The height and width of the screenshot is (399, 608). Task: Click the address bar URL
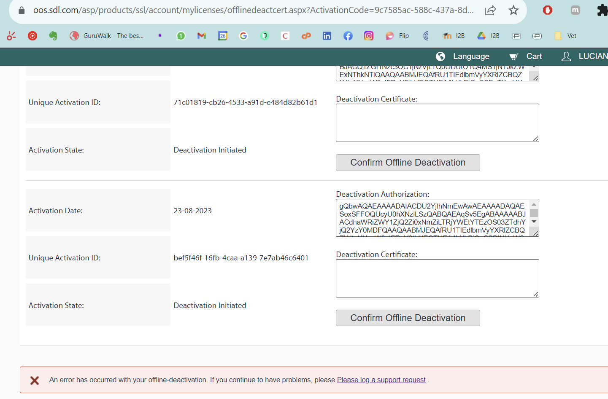[253, 10]
